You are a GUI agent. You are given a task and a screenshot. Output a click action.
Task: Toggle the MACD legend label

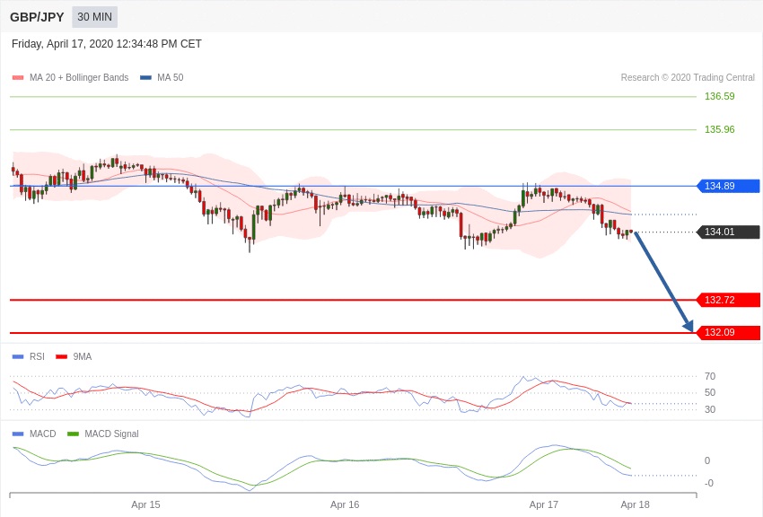(43, 434)
